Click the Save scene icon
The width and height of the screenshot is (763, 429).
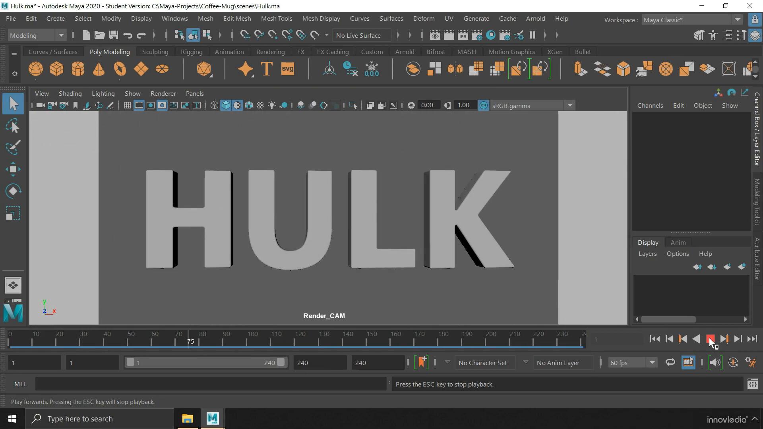pos(114,35)
